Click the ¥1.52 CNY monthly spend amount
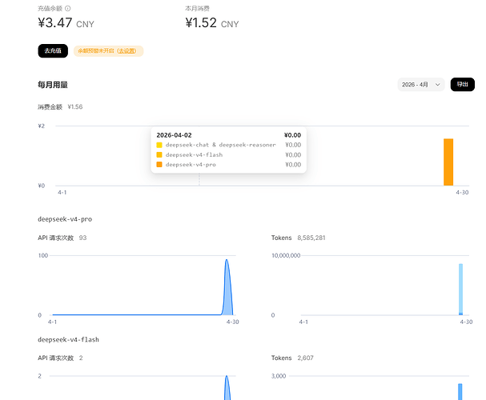 pyautogui.click(x=212, y=23)
